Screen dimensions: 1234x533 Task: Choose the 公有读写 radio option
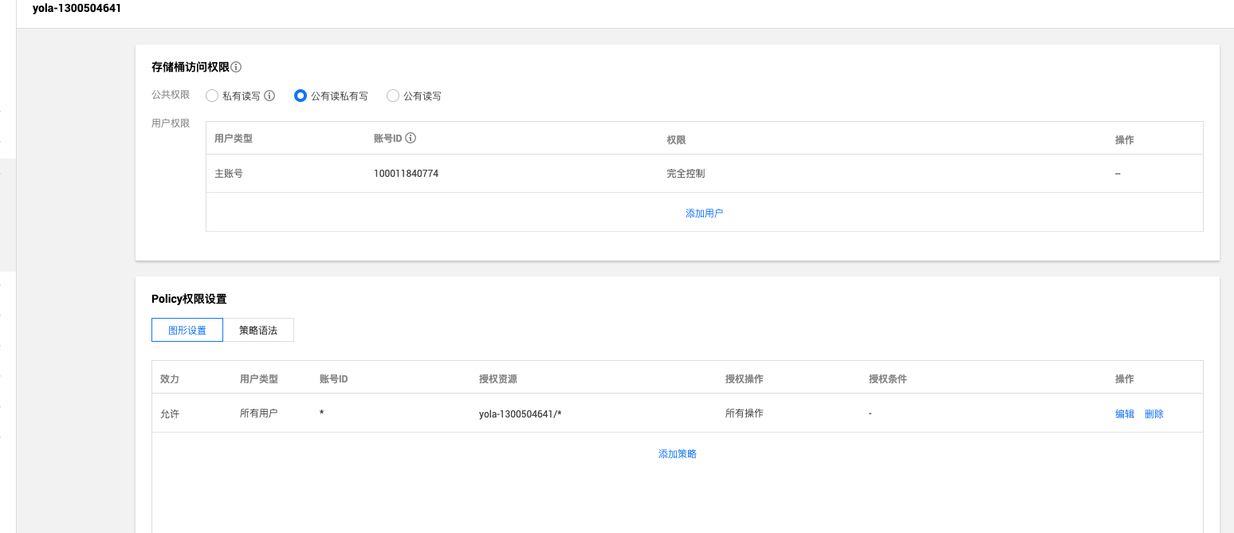(393, 96)
